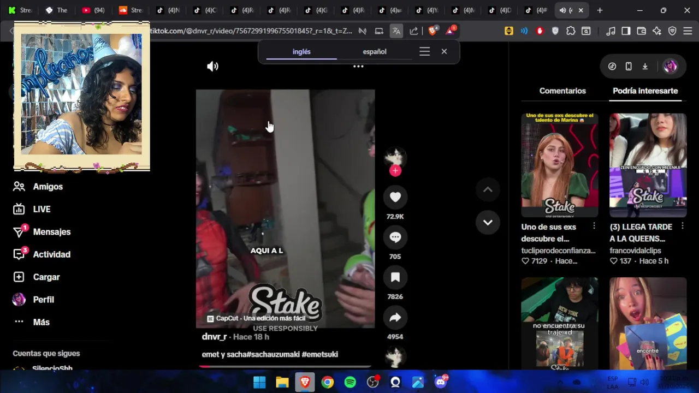Close the translate popup
The width and height of the screenshot is (699, 393).
(x=444, y=51)
